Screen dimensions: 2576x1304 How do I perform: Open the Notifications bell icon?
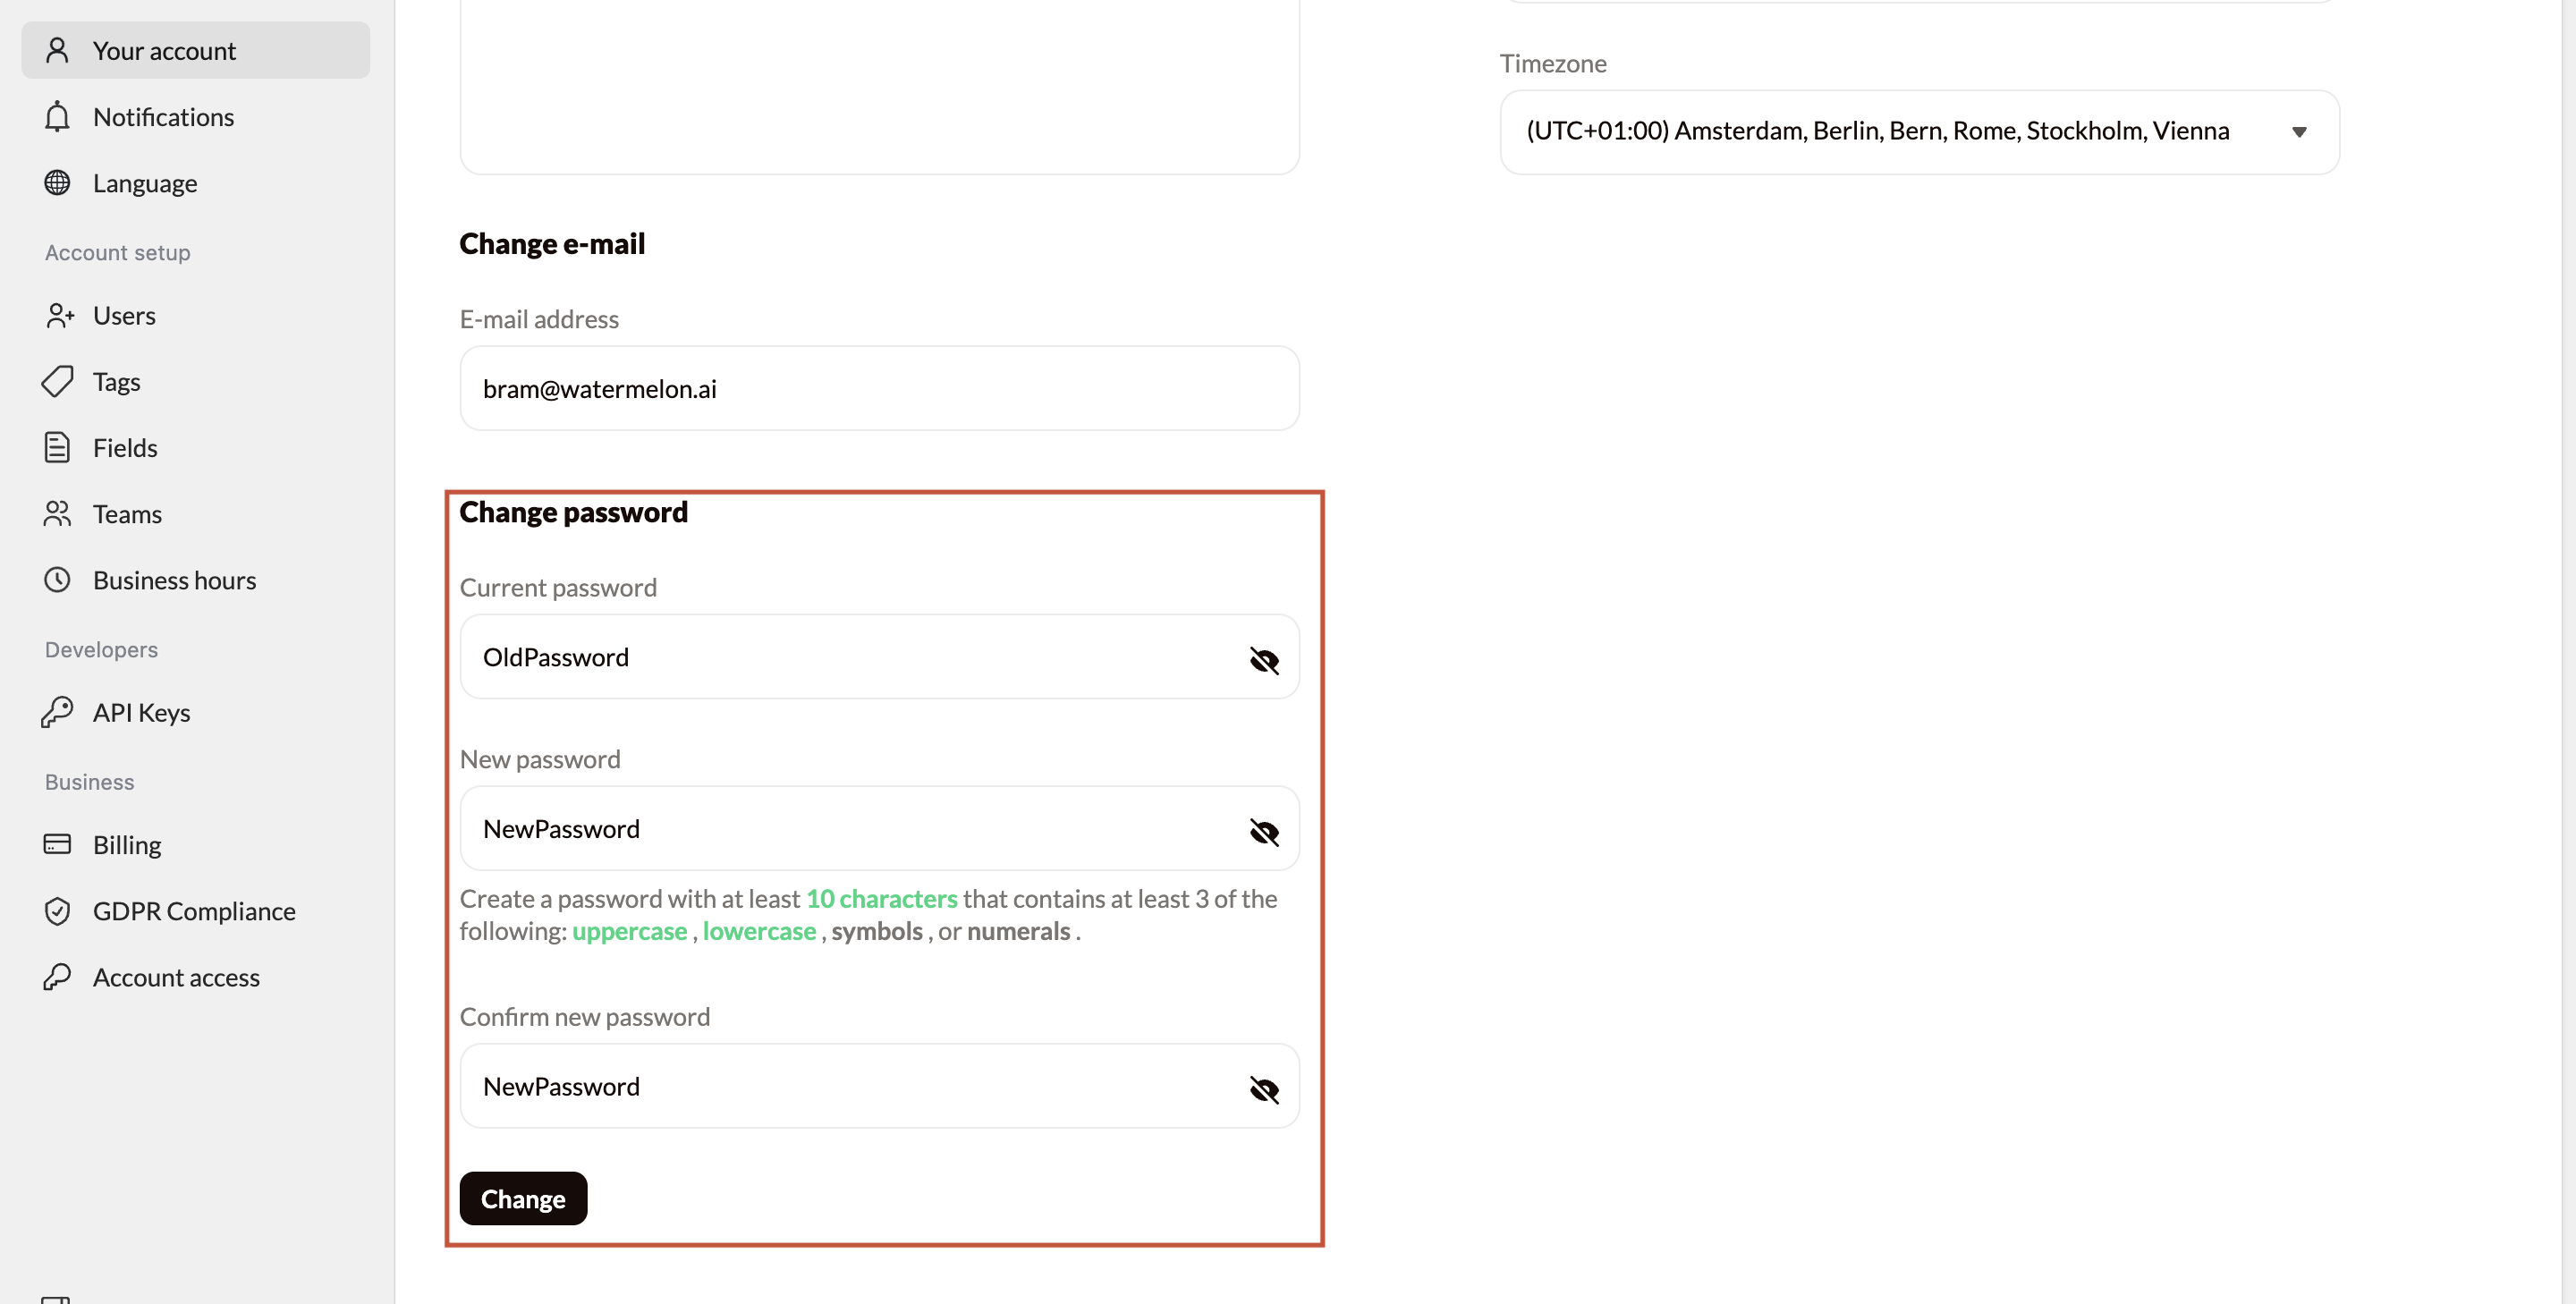click(x=57, y=116)
